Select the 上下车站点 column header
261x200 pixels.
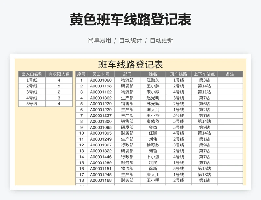point(205,74)
